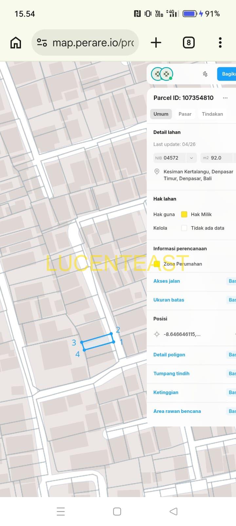
Task: Open a new tab with plus icon
Action: point(156,43)
